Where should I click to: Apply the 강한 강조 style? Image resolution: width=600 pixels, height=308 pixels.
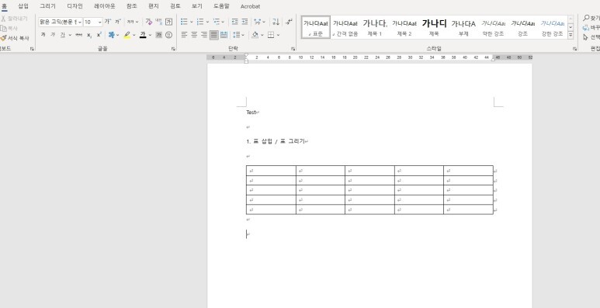552,27
